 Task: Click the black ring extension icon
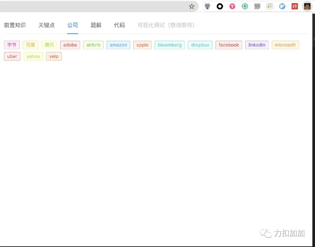pos(220,6)
